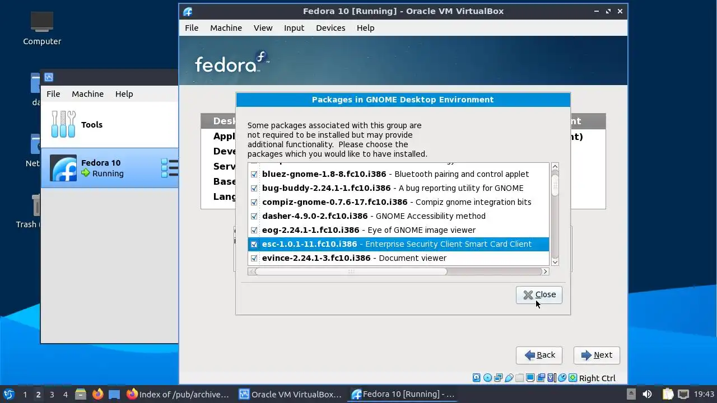Image resolution: width=717 pixels, height=403 pixels.
Task: Open Machine menu in Fedora VM window
Action: point(226,28)
